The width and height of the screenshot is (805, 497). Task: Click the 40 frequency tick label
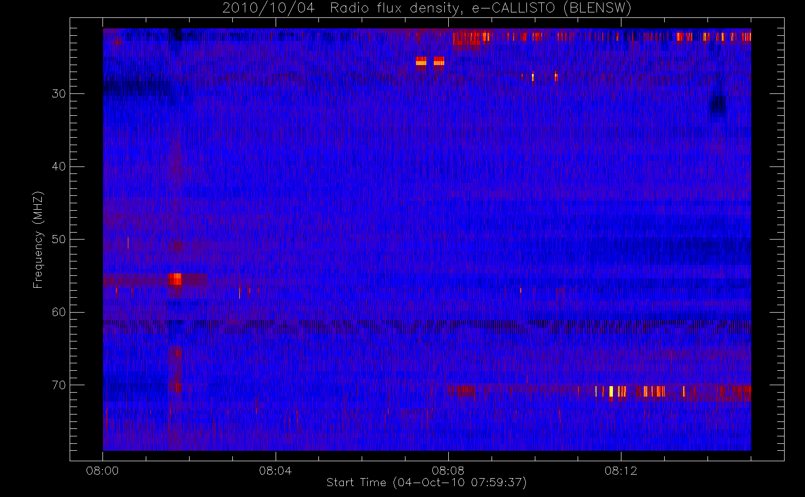click(59, 166)
